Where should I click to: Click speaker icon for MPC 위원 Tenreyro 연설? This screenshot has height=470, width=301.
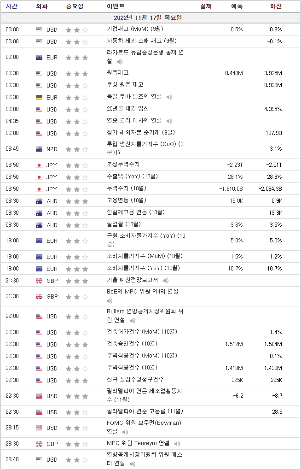pos(177,443)
